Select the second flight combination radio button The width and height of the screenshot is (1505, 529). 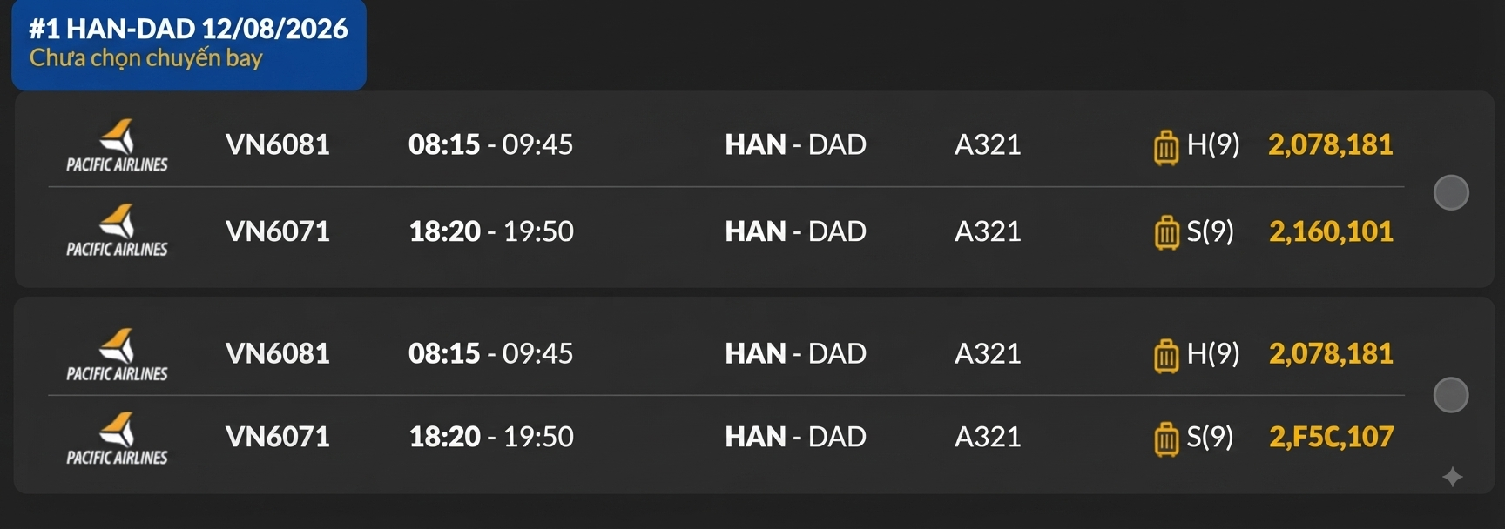coord(1451,395)
